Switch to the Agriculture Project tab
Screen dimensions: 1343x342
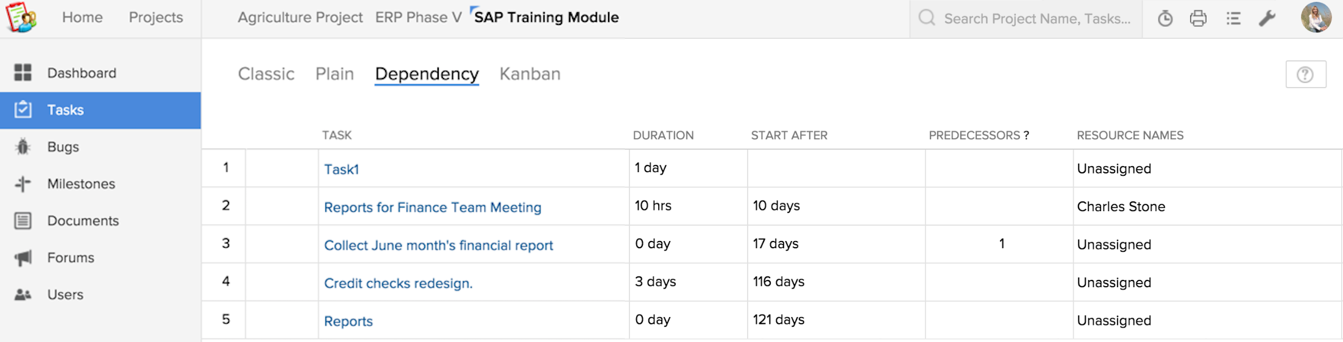[300, 18]
